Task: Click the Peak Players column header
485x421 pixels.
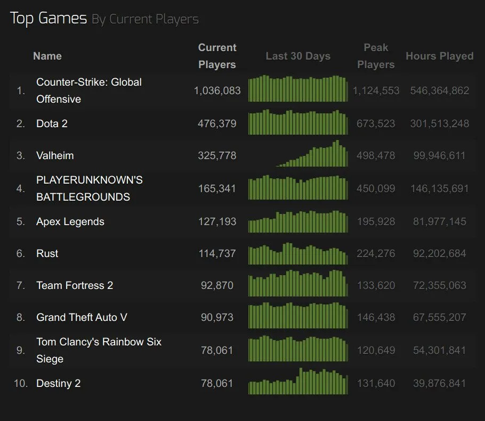Action: (x=376, y=56)
